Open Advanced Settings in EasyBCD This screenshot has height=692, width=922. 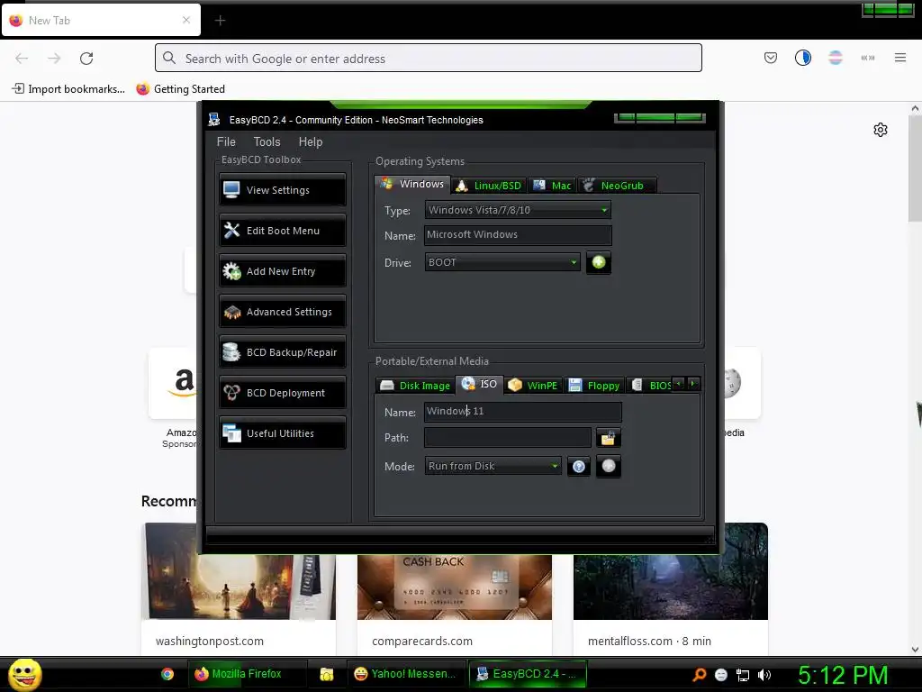coord(282,312)
